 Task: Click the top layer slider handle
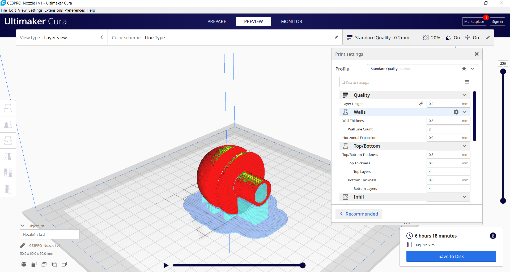[503, 71]
